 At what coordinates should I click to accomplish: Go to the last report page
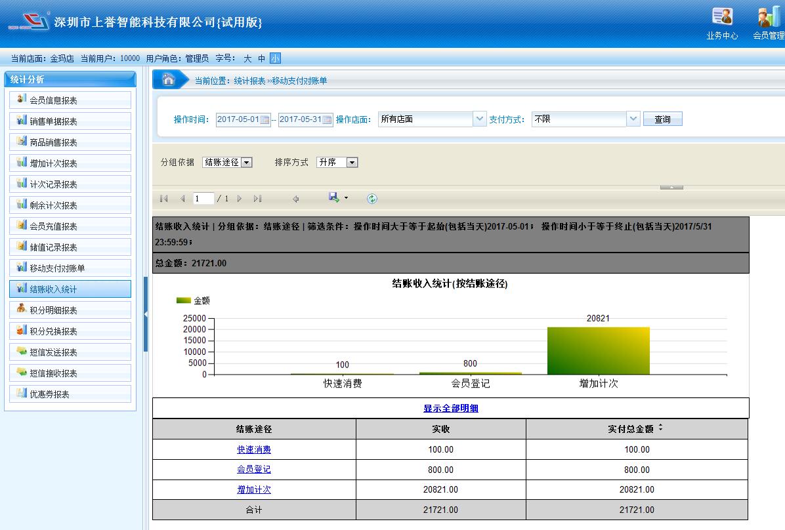coord(257,199)
